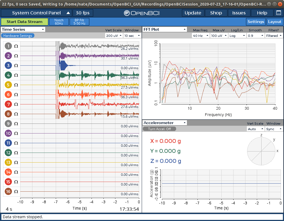Click the layout grid icon in the top-right corner
284x221 pixels.
(x=278, y=13)
